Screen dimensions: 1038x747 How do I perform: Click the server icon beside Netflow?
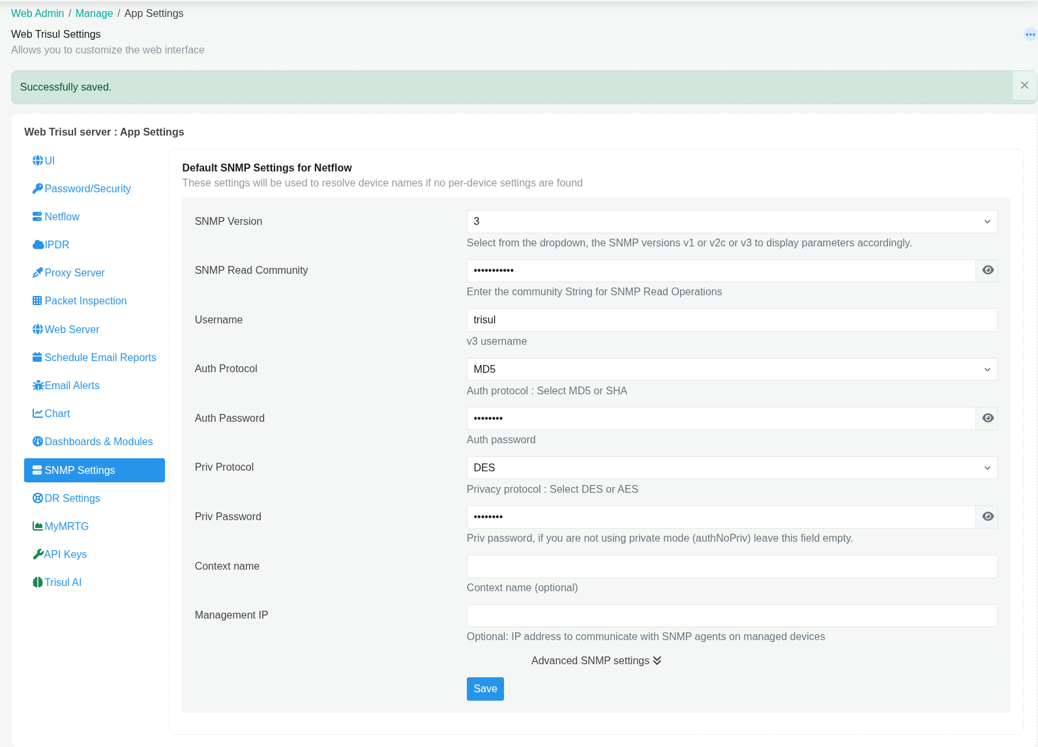pyautogui.click(x=38, y=216)
